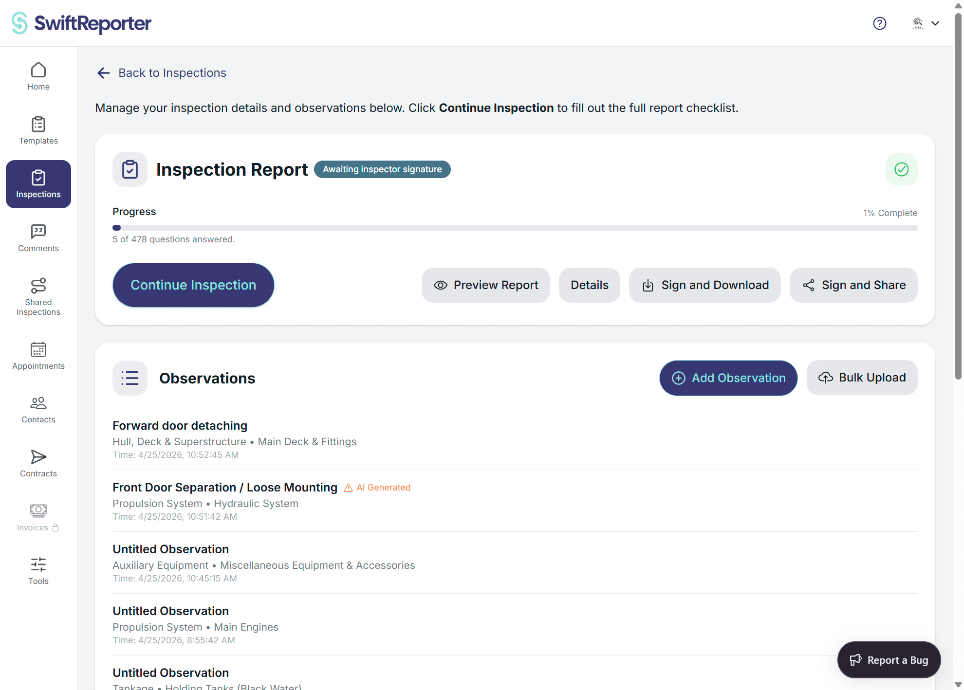Click Report a Bug button
This screenshot has width=964, height=690.
889,660
